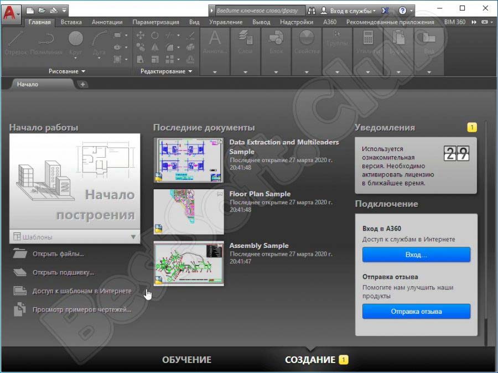Select the Ellipse draw tool

coord(117,47)
